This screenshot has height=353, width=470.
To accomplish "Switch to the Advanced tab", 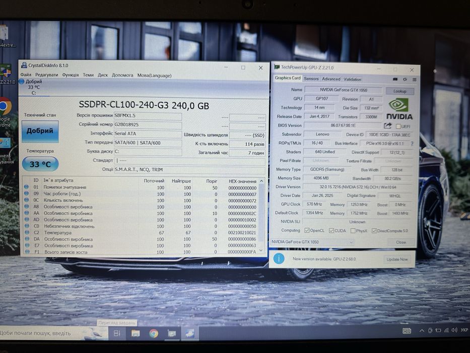I will [331, 79].
